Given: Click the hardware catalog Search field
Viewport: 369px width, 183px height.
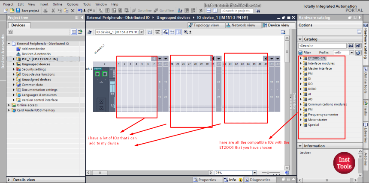Looking at the screenshot, I should point(322,46).
